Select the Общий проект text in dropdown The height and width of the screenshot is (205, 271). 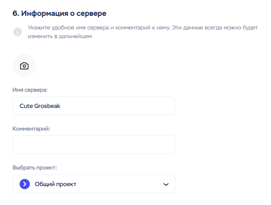point(55,184)
